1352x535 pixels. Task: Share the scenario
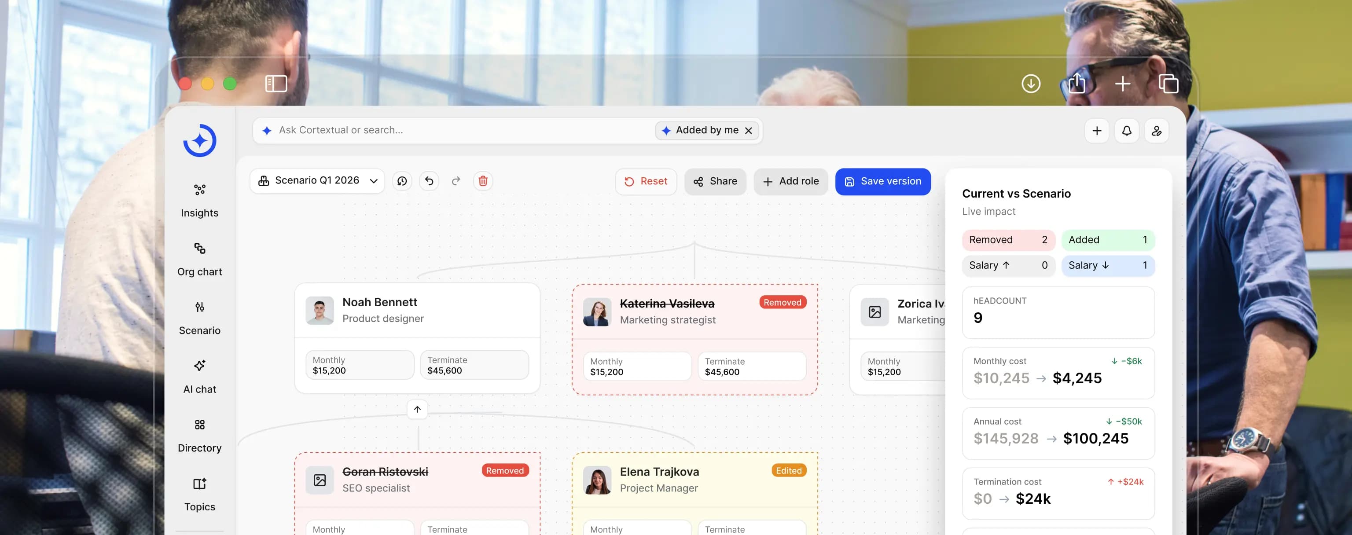[715, 181]
